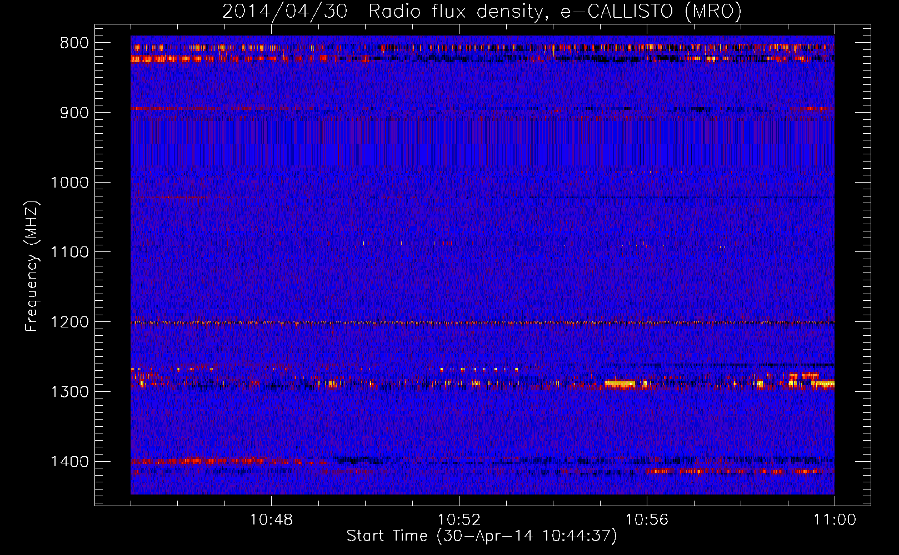This screenshot has height=555, width=899.
Task: Select the 1200 frequency tick label
Action: point(69,322)
